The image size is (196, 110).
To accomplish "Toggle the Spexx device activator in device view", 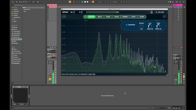I will [13, 87].
